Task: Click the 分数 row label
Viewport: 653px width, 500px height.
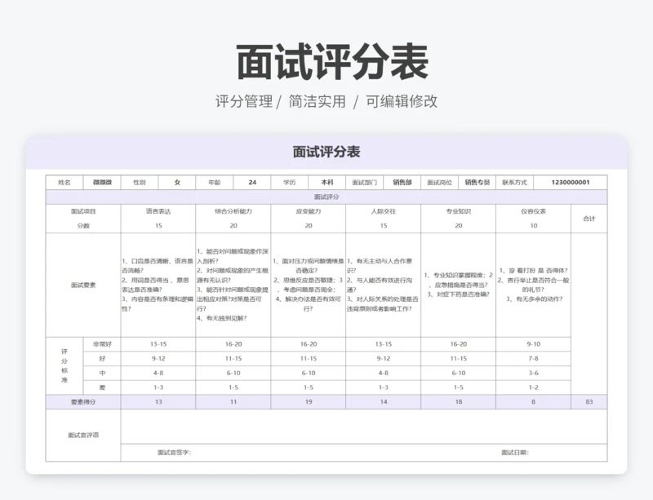Action: pos(83,226)
